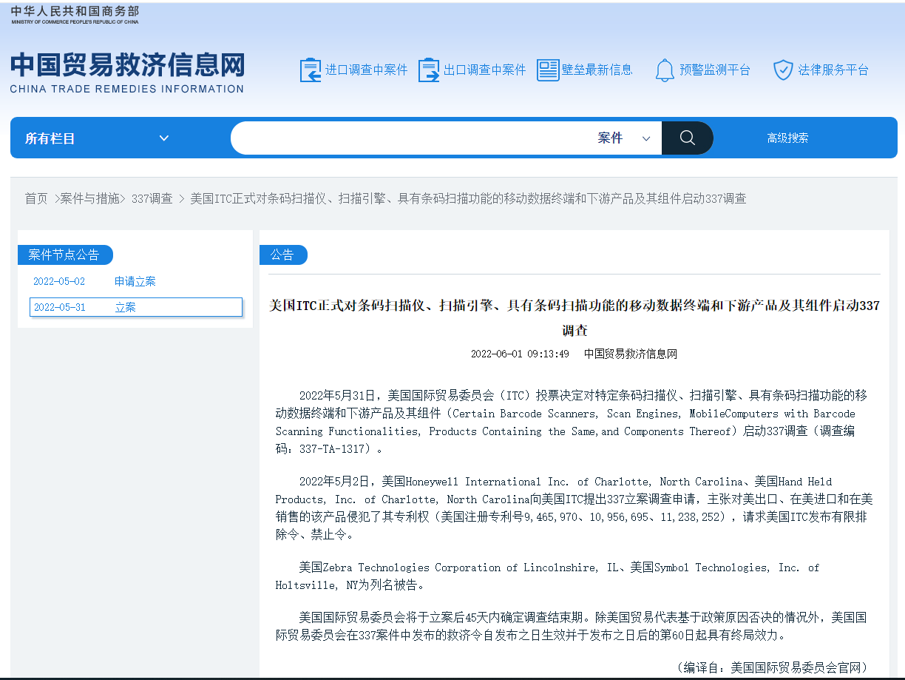
Task: Click the 公告 tab header
Action: [x=283, y=255]
